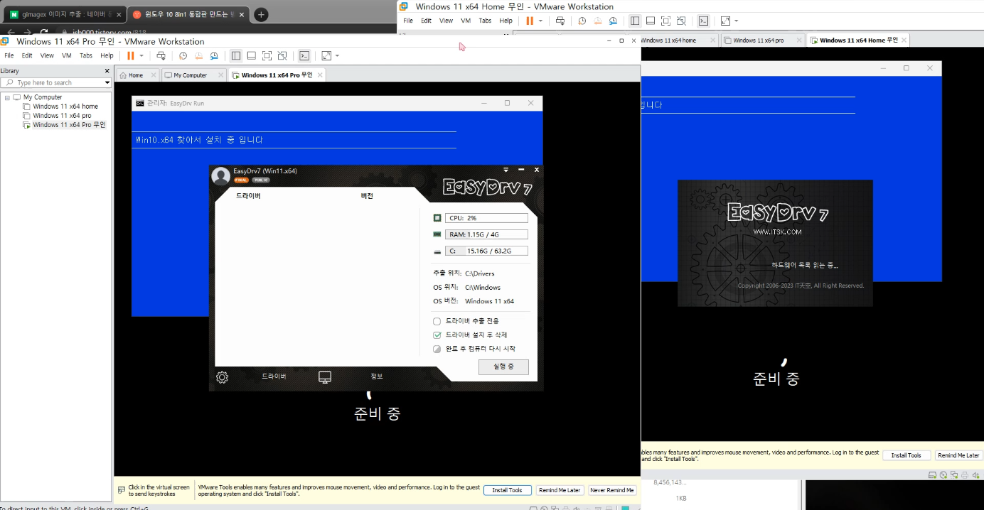The height and width of the screenshot is (510, 984).
Task: Open the Help menu in Pro 무인 VMware window
Action: [107, 55]
